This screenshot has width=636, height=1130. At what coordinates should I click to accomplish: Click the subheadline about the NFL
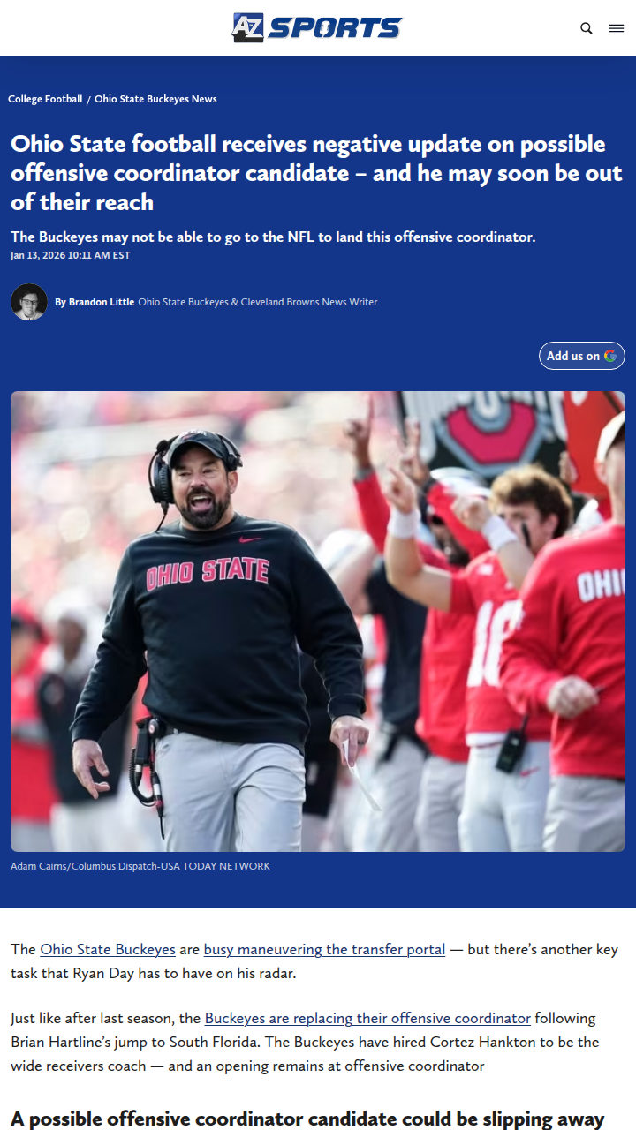click(x=273, y=237)
